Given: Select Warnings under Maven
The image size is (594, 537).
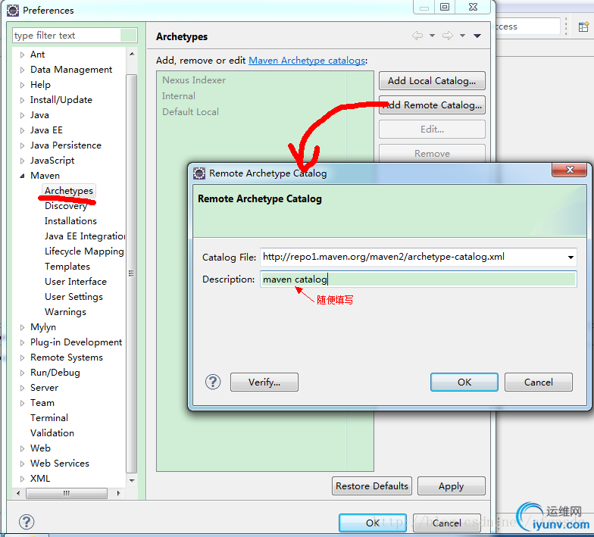Looking at the screenshot, I should [x=65, y=312].
